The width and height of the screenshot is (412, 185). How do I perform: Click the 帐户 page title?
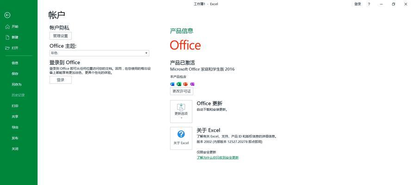pos(57,15)
